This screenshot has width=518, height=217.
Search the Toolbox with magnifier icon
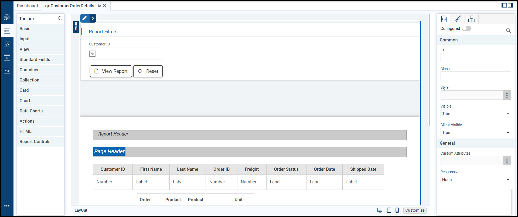(60, 19)
